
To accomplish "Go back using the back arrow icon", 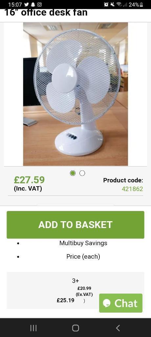I will (x=118, y=328).
